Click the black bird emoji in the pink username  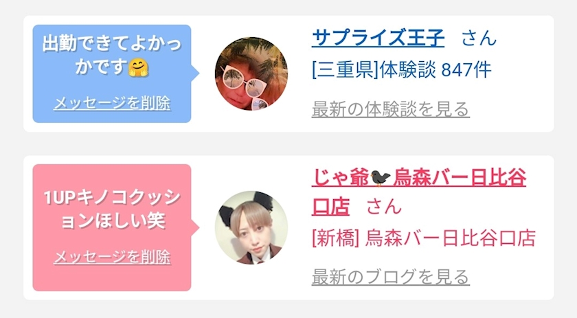click(380, 178)
